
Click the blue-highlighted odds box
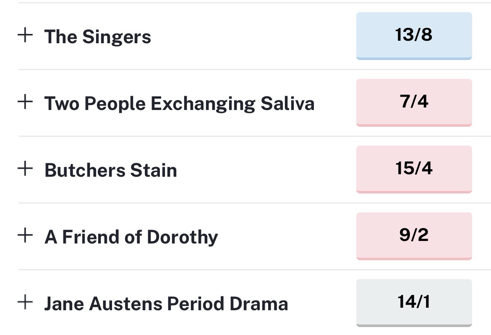point(414,35)
